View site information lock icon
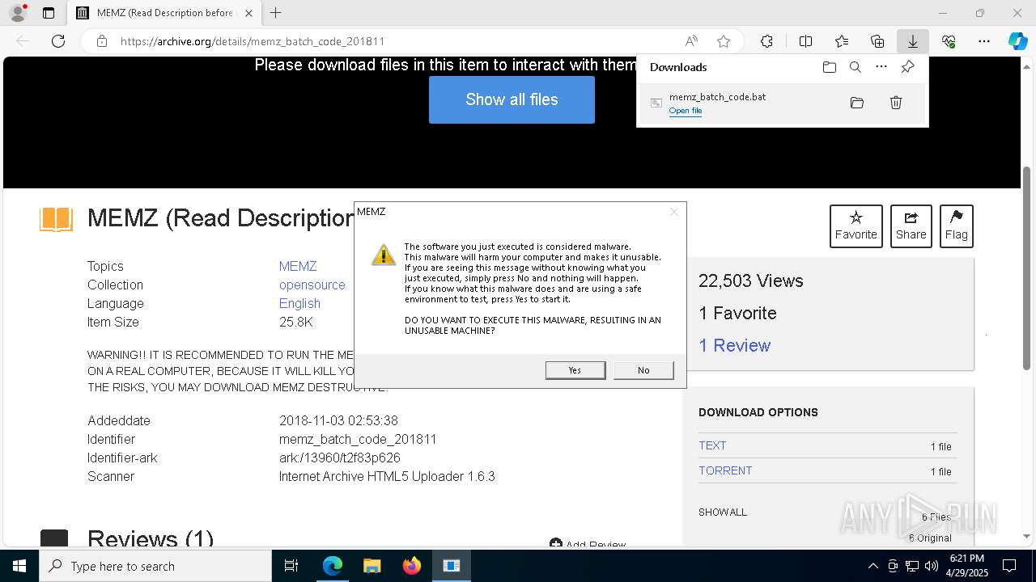Image resolution: width=1036 pixels, height=582 pixels. [102, 41]
